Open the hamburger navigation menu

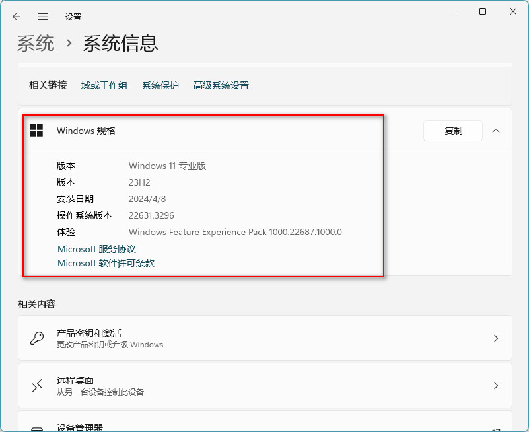click(43, 17)
